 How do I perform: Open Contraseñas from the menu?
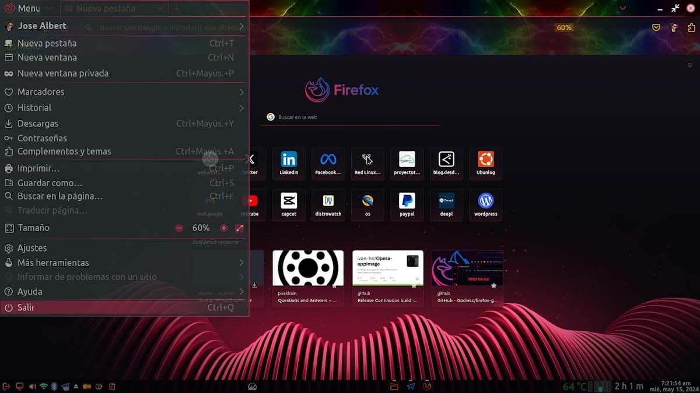125,138
